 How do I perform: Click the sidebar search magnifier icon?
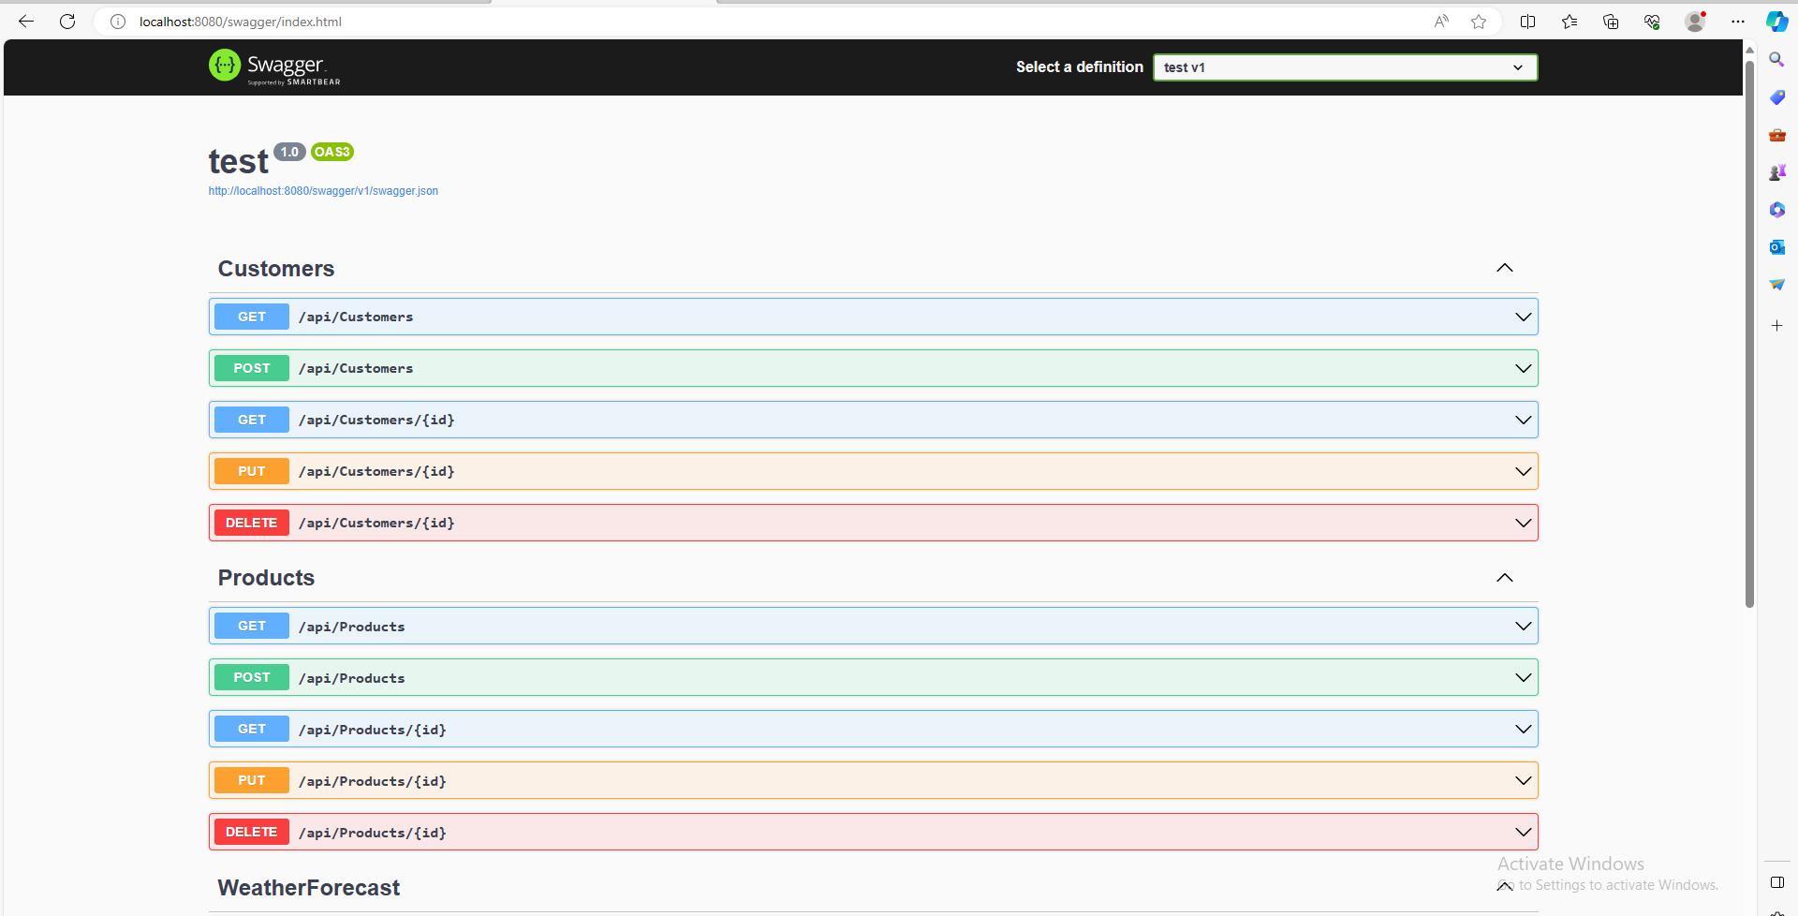point(1776,60)
